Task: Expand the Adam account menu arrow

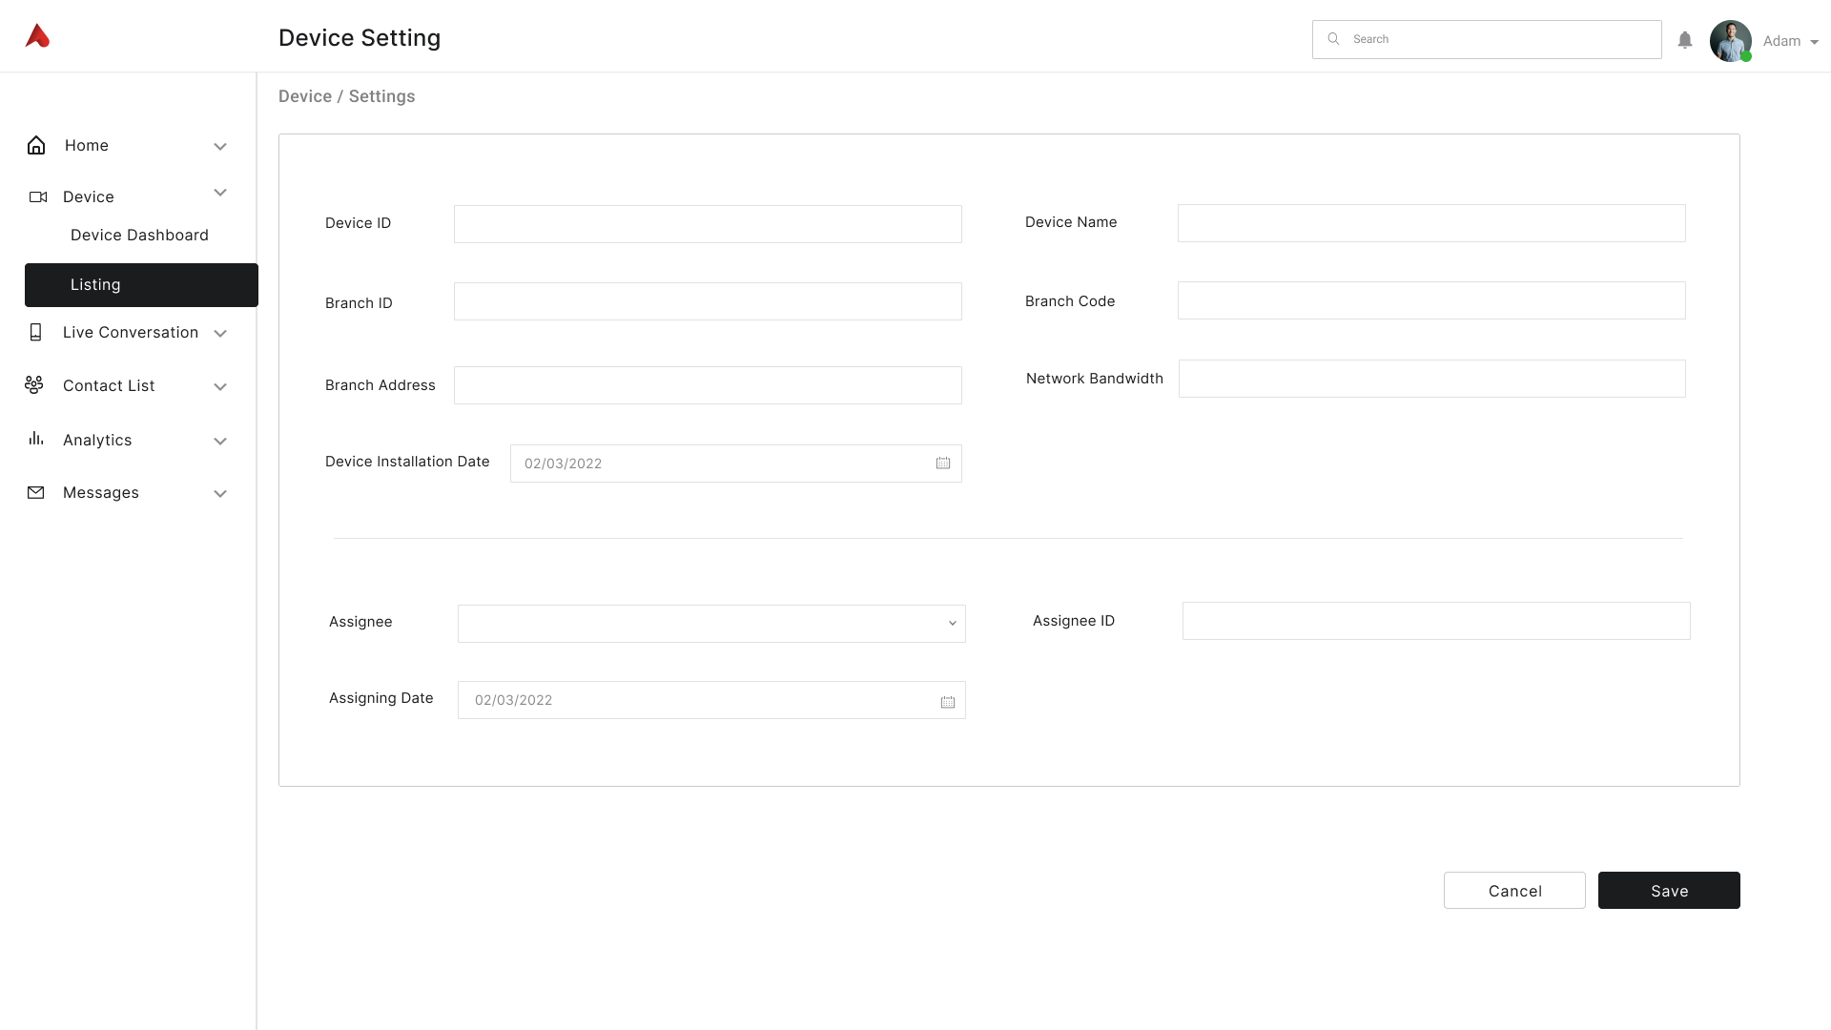Action: 1814,42
